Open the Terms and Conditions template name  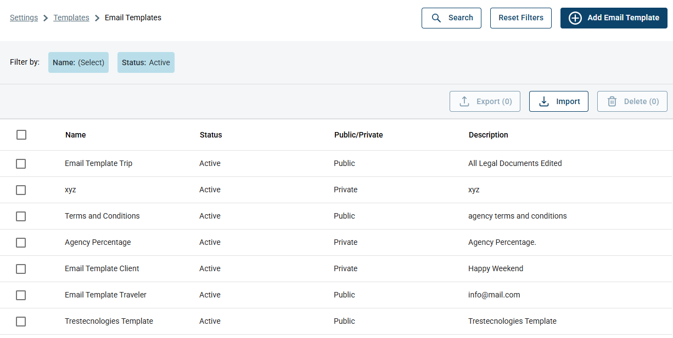tap(102, 216)
